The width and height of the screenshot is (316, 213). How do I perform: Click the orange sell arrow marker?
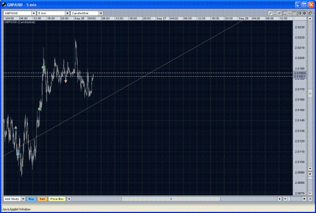click(66, 81)
